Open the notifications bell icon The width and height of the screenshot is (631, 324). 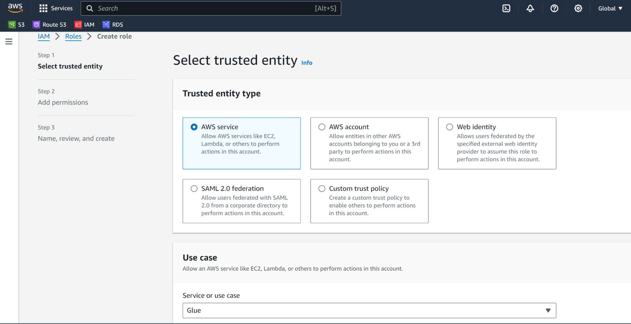click(530, 9)
